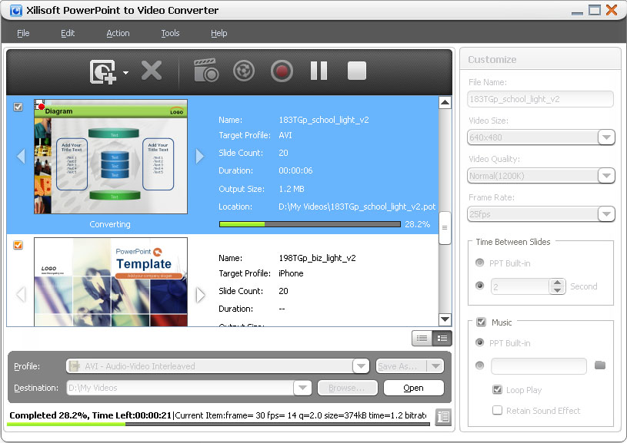This screenshot has width=627, height=443.
Task: Stop the conversion process
Action: tap(356, 71)
